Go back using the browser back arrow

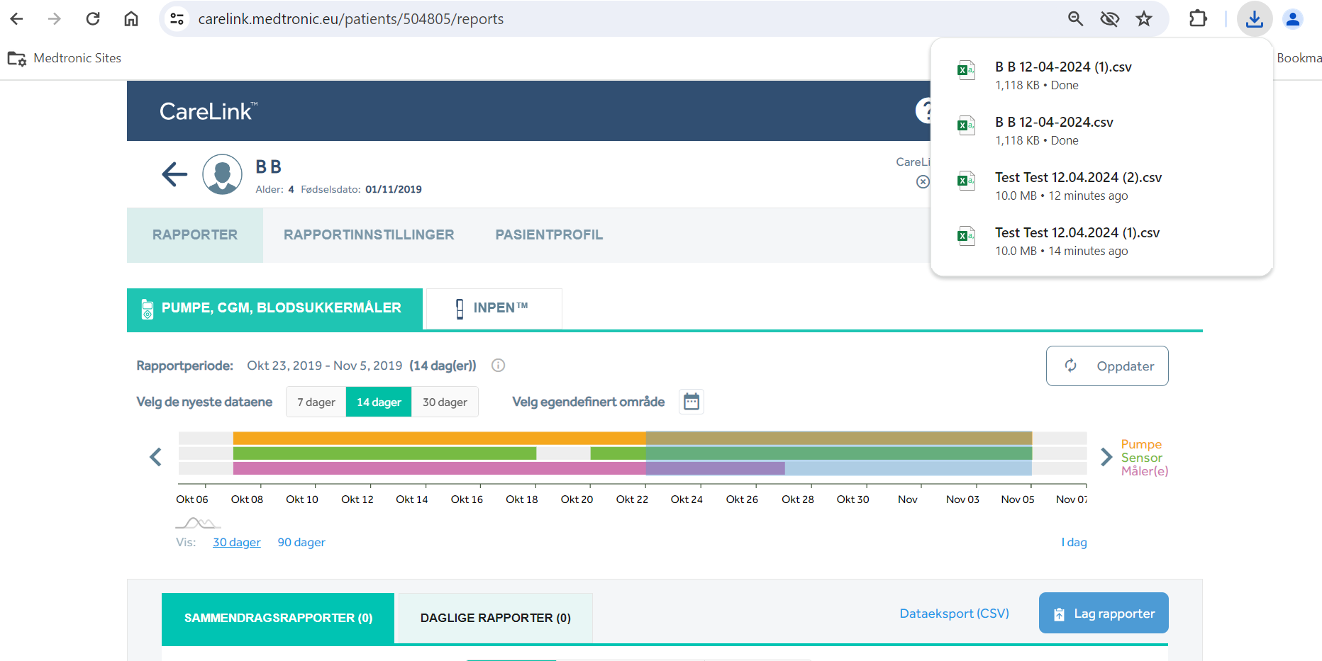(x=17, y=19)
